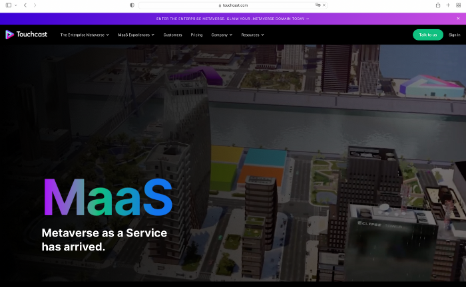Click the translate icon in address bar
Image resolution: width=466 pixels, height=287 pixels.
[x=318, y=5]
